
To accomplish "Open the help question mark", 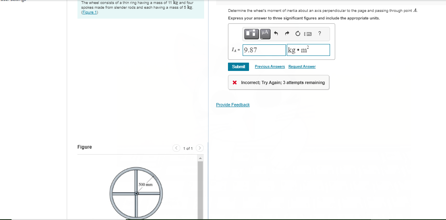I will point(320,34).
